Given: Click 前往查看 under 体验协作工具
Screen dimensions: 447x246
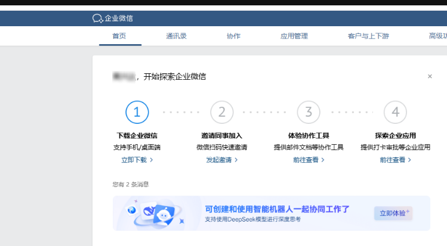Looking at the screenshot, I should coord(309,160).
